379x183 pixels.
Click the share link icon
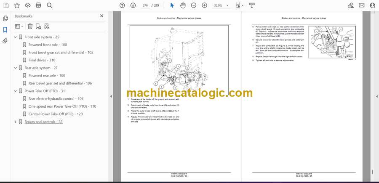point(350,5)
